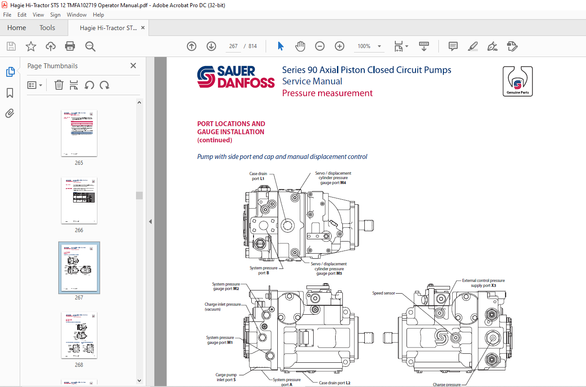The height and width of the screenshot is (387, 586).
Task: Click the Print icon
Action: tap(70, 46)
